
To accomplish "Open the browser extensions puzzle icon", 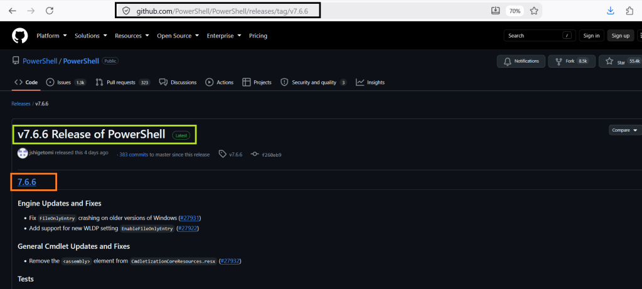I will coord(630,11).
